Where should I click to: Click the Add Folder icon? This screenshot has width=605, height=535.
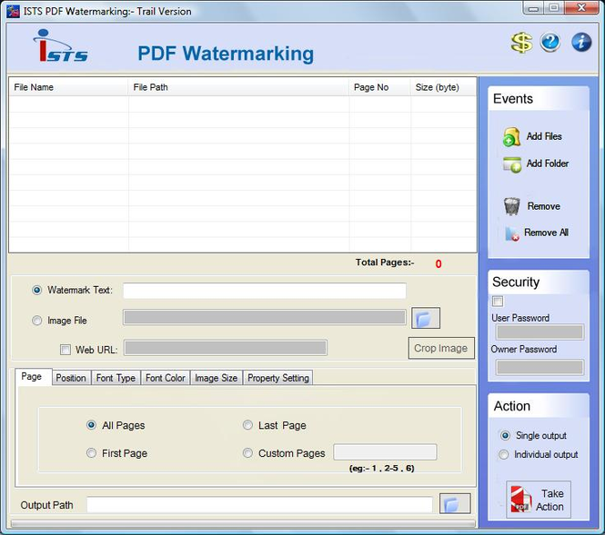[x=512, y=164]
